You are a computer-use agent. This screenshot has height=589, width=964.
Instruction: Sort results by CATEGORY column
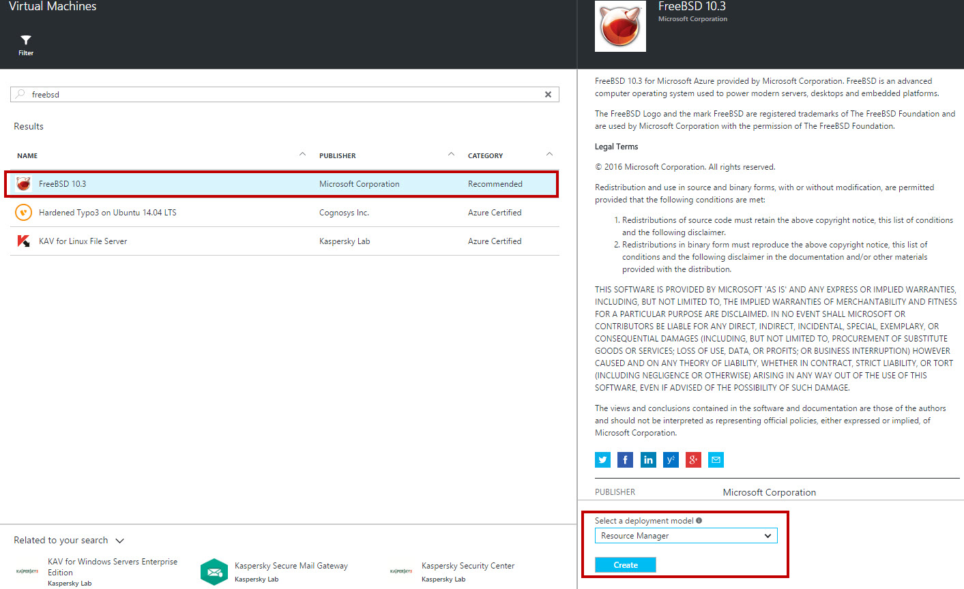[x=485, y=156]
